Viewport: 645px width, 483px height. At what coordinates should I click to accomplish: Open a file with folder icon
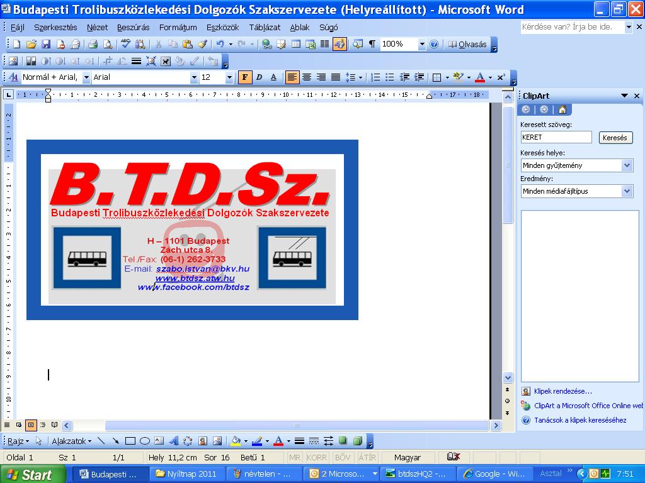31,44
